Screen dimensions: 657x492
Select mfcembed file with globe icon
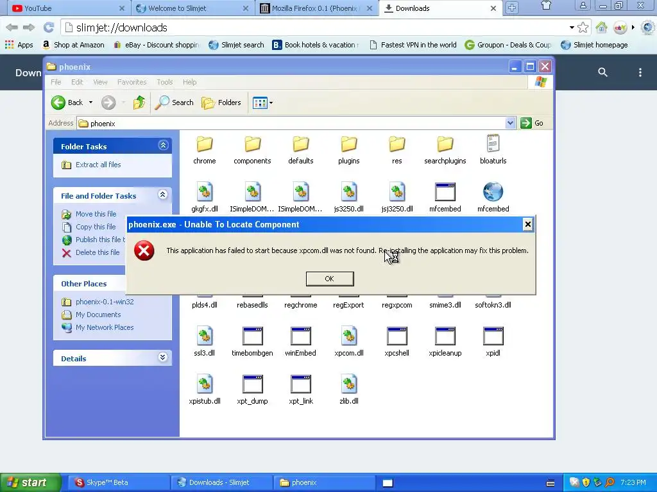coord(493,198)
